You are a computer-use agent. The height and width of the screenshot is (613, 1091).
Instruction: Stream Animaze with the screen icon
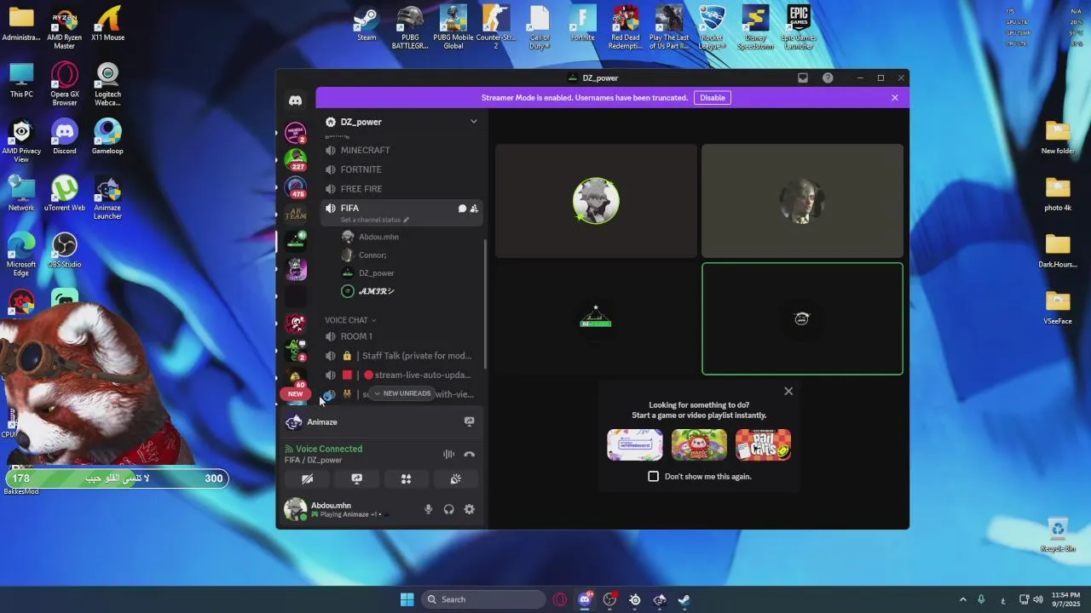coord(469,421)
